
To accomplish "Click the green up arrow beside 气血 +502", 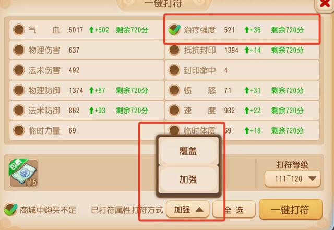I will (91, 30).
